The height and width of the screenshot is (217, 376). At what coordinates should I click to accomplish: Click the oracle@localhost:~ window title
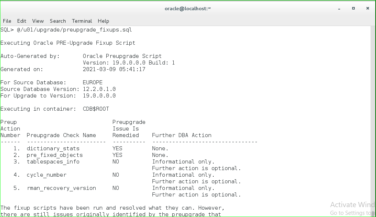point(188,8)
